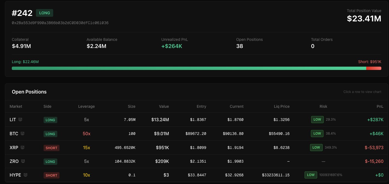
Task: Click the red short segment of exposure bar
Action: click(x=374, y=68)
